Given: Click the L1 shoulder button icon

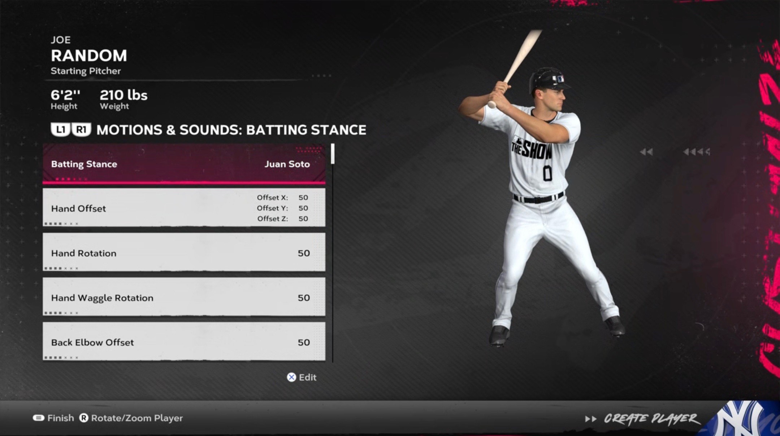Looking at the screenshot, I should coord(60,129).
